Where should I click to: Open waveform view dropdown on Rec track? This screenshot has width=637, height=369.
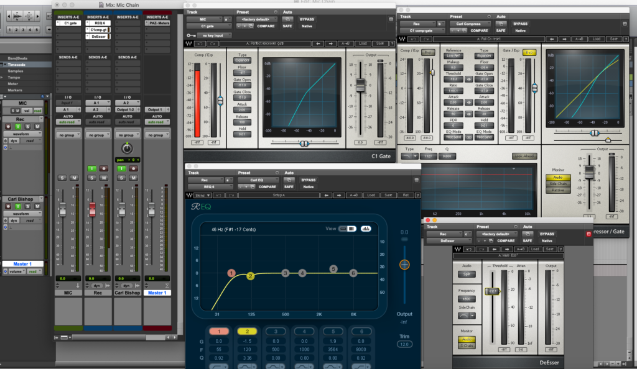click(x=22, y=134)
